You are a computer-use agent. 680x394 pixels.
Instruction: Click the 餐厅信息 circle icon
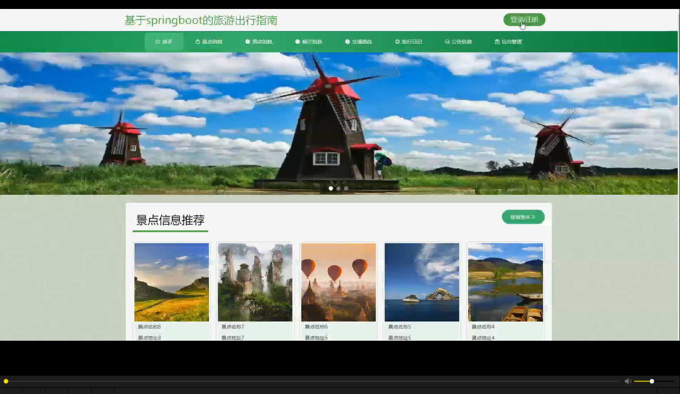tap(297, 41)
